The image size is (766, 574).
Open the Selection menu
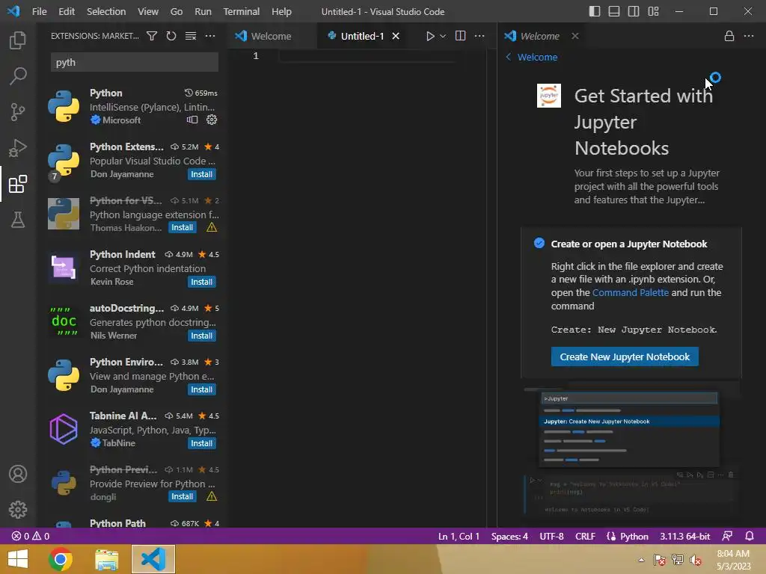106,11
